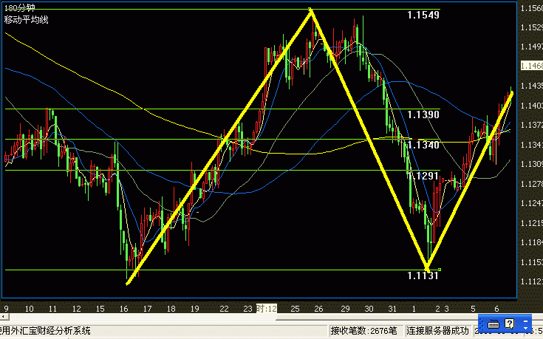Click the highlighted current price 1.1468 on axis
The width and height of the screenshot is (543, 339).
[x=532, y=66]
